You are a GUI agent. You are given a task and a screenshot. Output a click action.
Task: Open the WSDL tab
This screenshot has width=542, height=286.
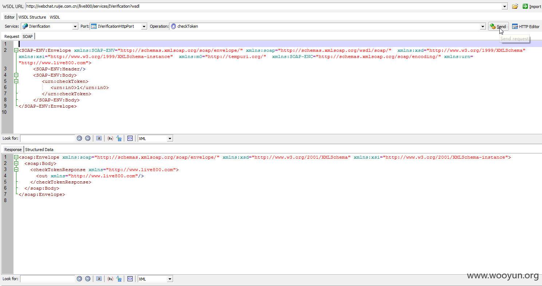click(55, 17)
